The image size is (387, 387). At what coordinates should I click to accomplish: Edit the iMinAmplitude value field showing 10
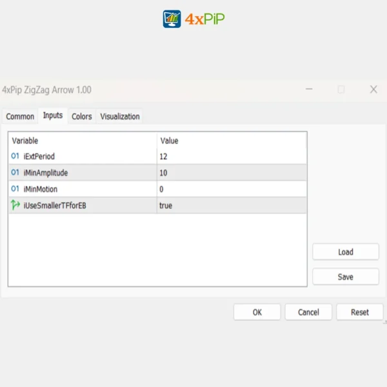coord(231,173)
